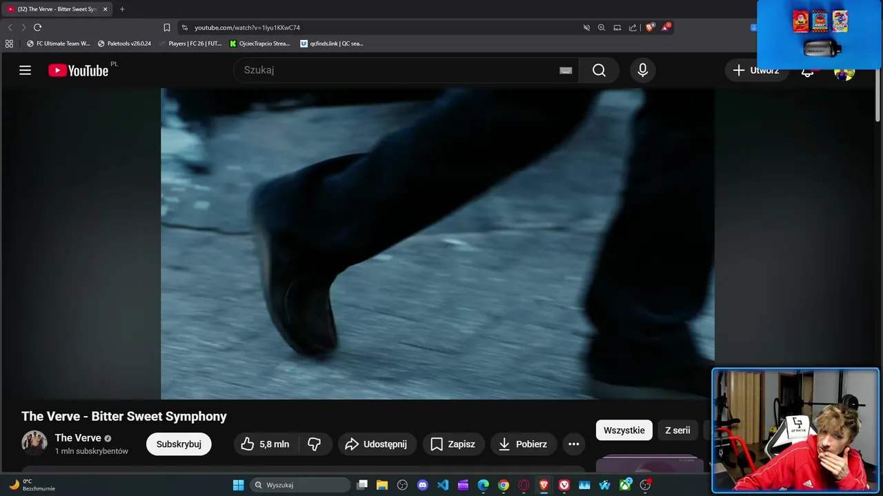Open Xbox app from the taskbar
Image resolution: width=883 pixels, height=496 pixels.
pyautogui.click(x=625, y=485)
